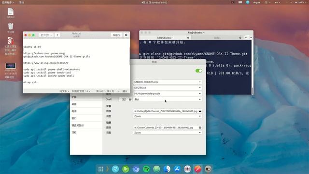Select the 窗口 item in the Tweaks sidebar
The width and height of the screenshot is (309, 174).
point(86,118)
